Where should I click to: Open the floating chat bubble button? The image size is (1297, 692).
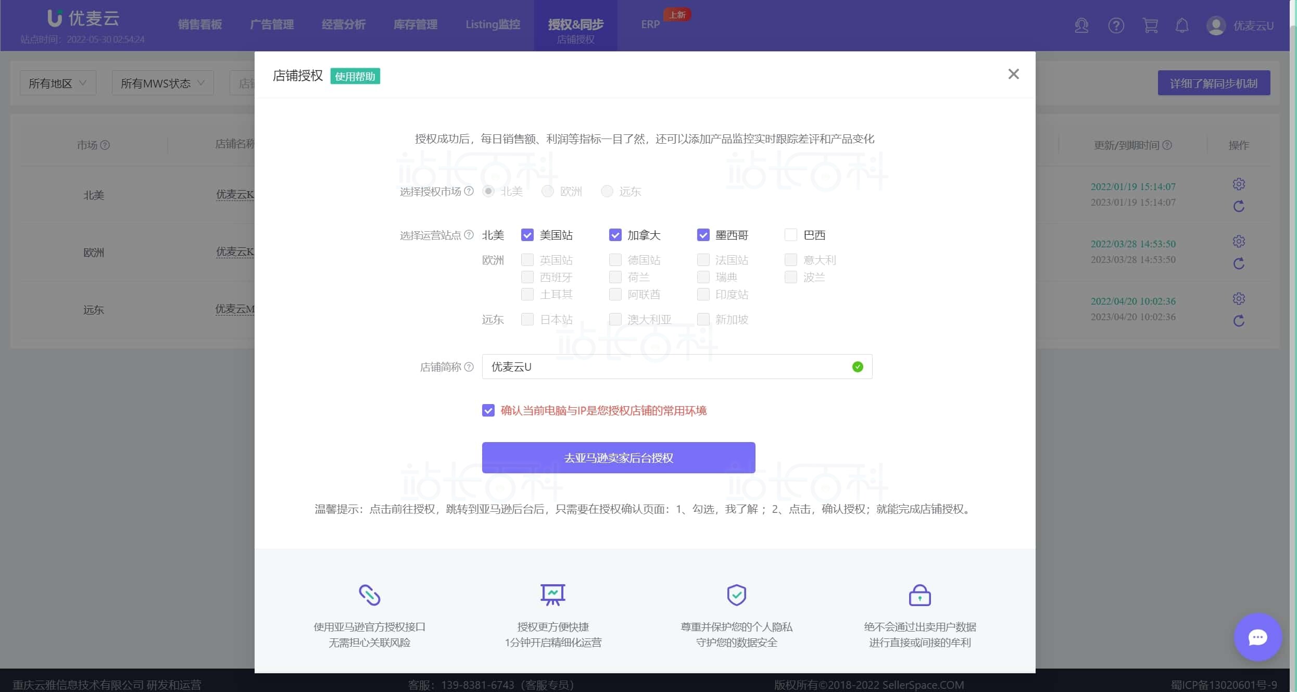pyautogui.click(x=1257, y=637)
